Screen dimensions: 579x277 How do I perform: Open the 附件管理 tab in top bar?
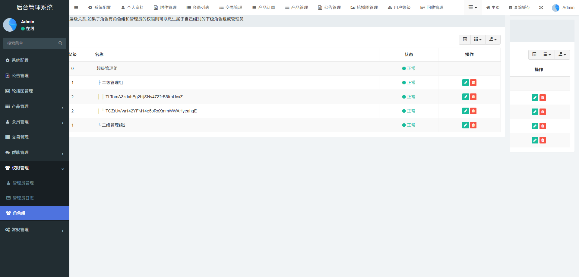pyautogui.click(x=165, y=8)
